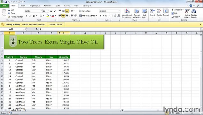This screenshot has height=115, width=203.
Task: Open Conditional Formatting
Action: (x=127, y=13)
